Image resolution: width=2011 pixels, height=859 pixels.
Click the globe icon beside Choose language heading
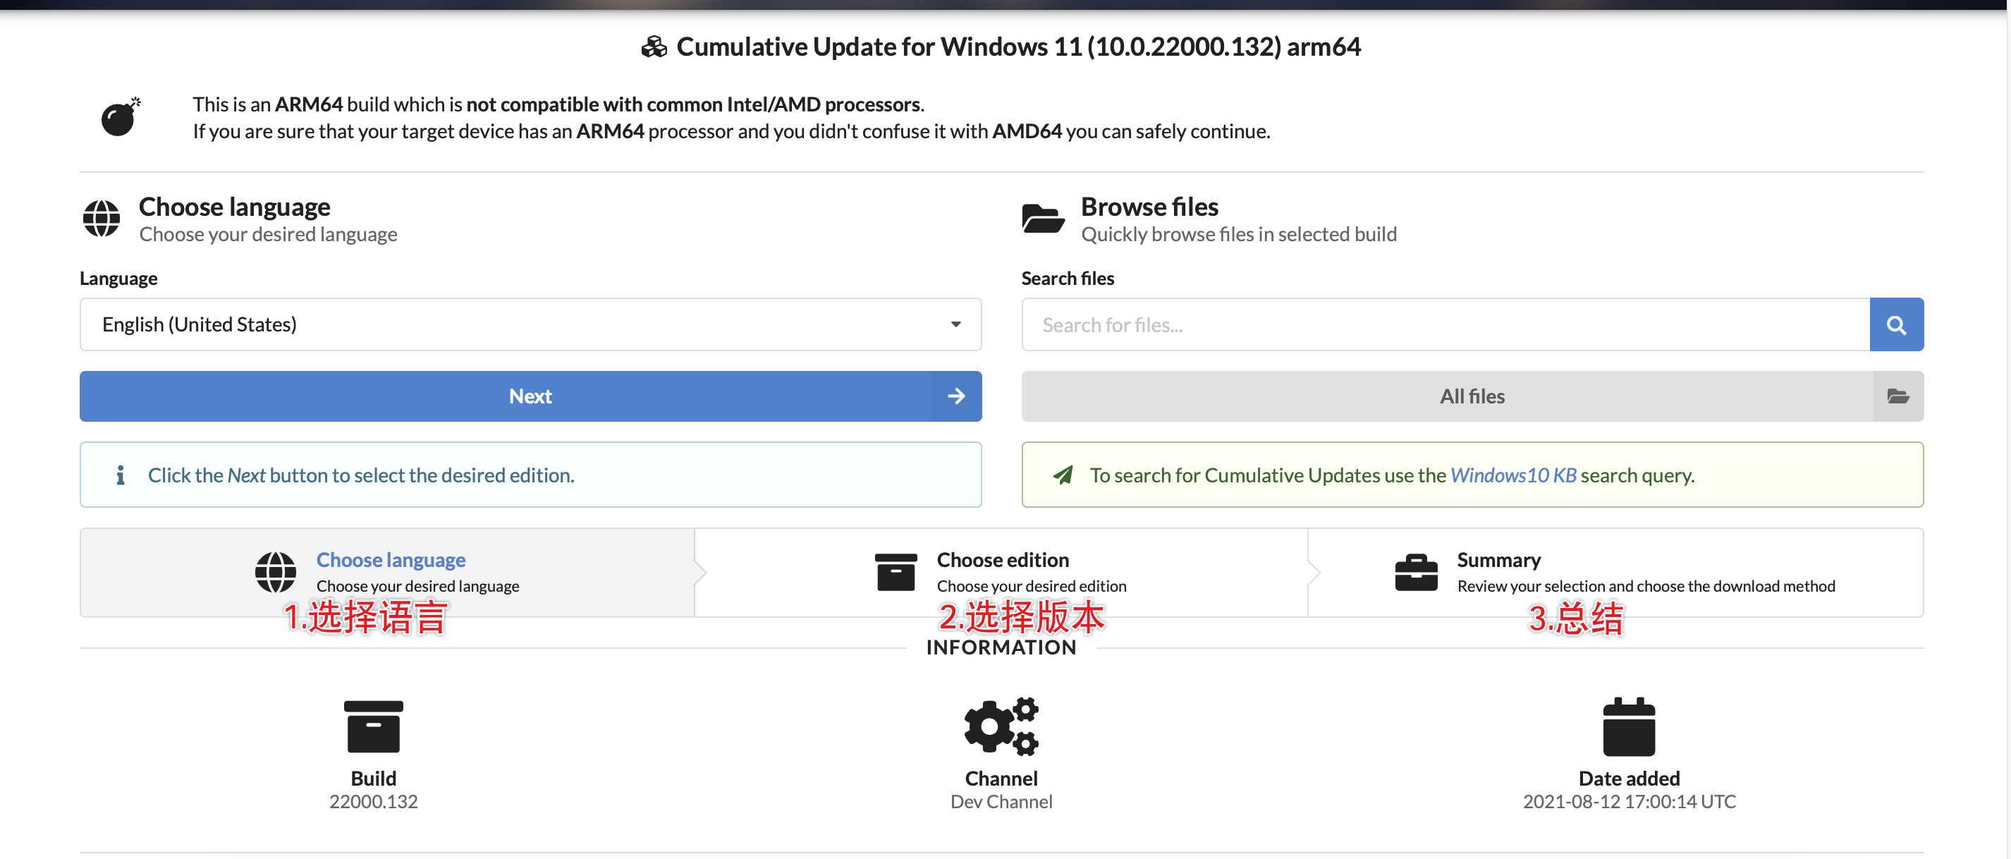tap(102, 218)
